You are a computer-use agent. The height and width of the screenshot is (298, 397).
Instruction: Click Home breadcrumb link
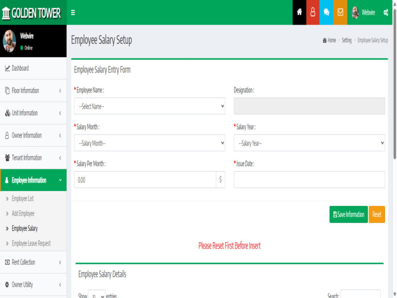[x=331, y=40]
